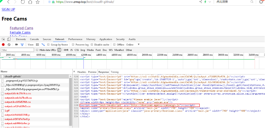The image size is (265, 128).
Task: Close the request details pane
Action: pyautogui.click(x=74, y=72)
